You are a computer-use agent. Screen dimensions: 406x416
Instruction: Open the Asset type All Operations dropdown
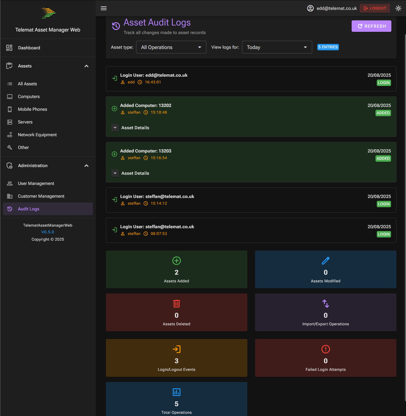171,47
